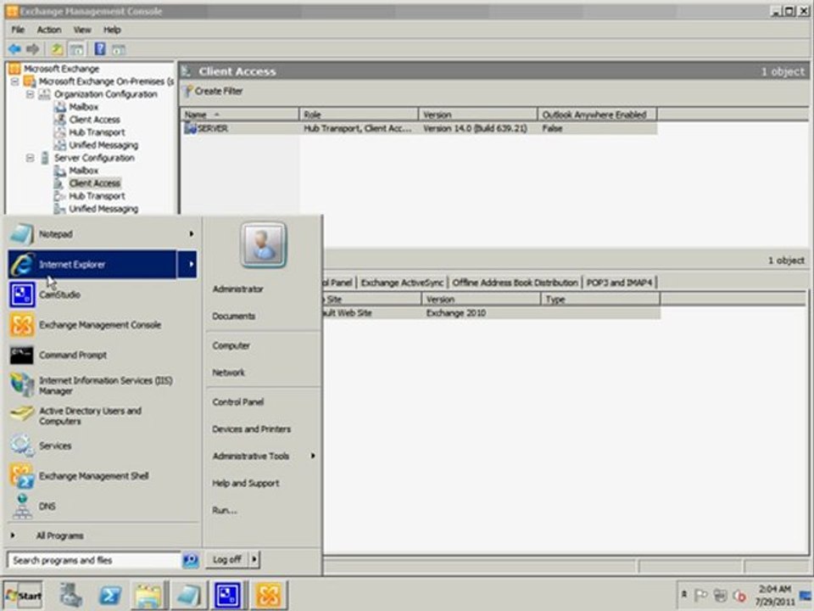Select Hub Transport under Server Configuration

(97, 196)
